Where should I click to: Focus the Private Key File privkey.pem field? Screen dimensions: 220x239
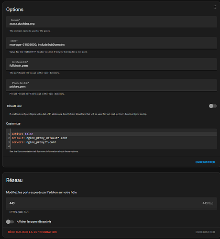point(111,85)
